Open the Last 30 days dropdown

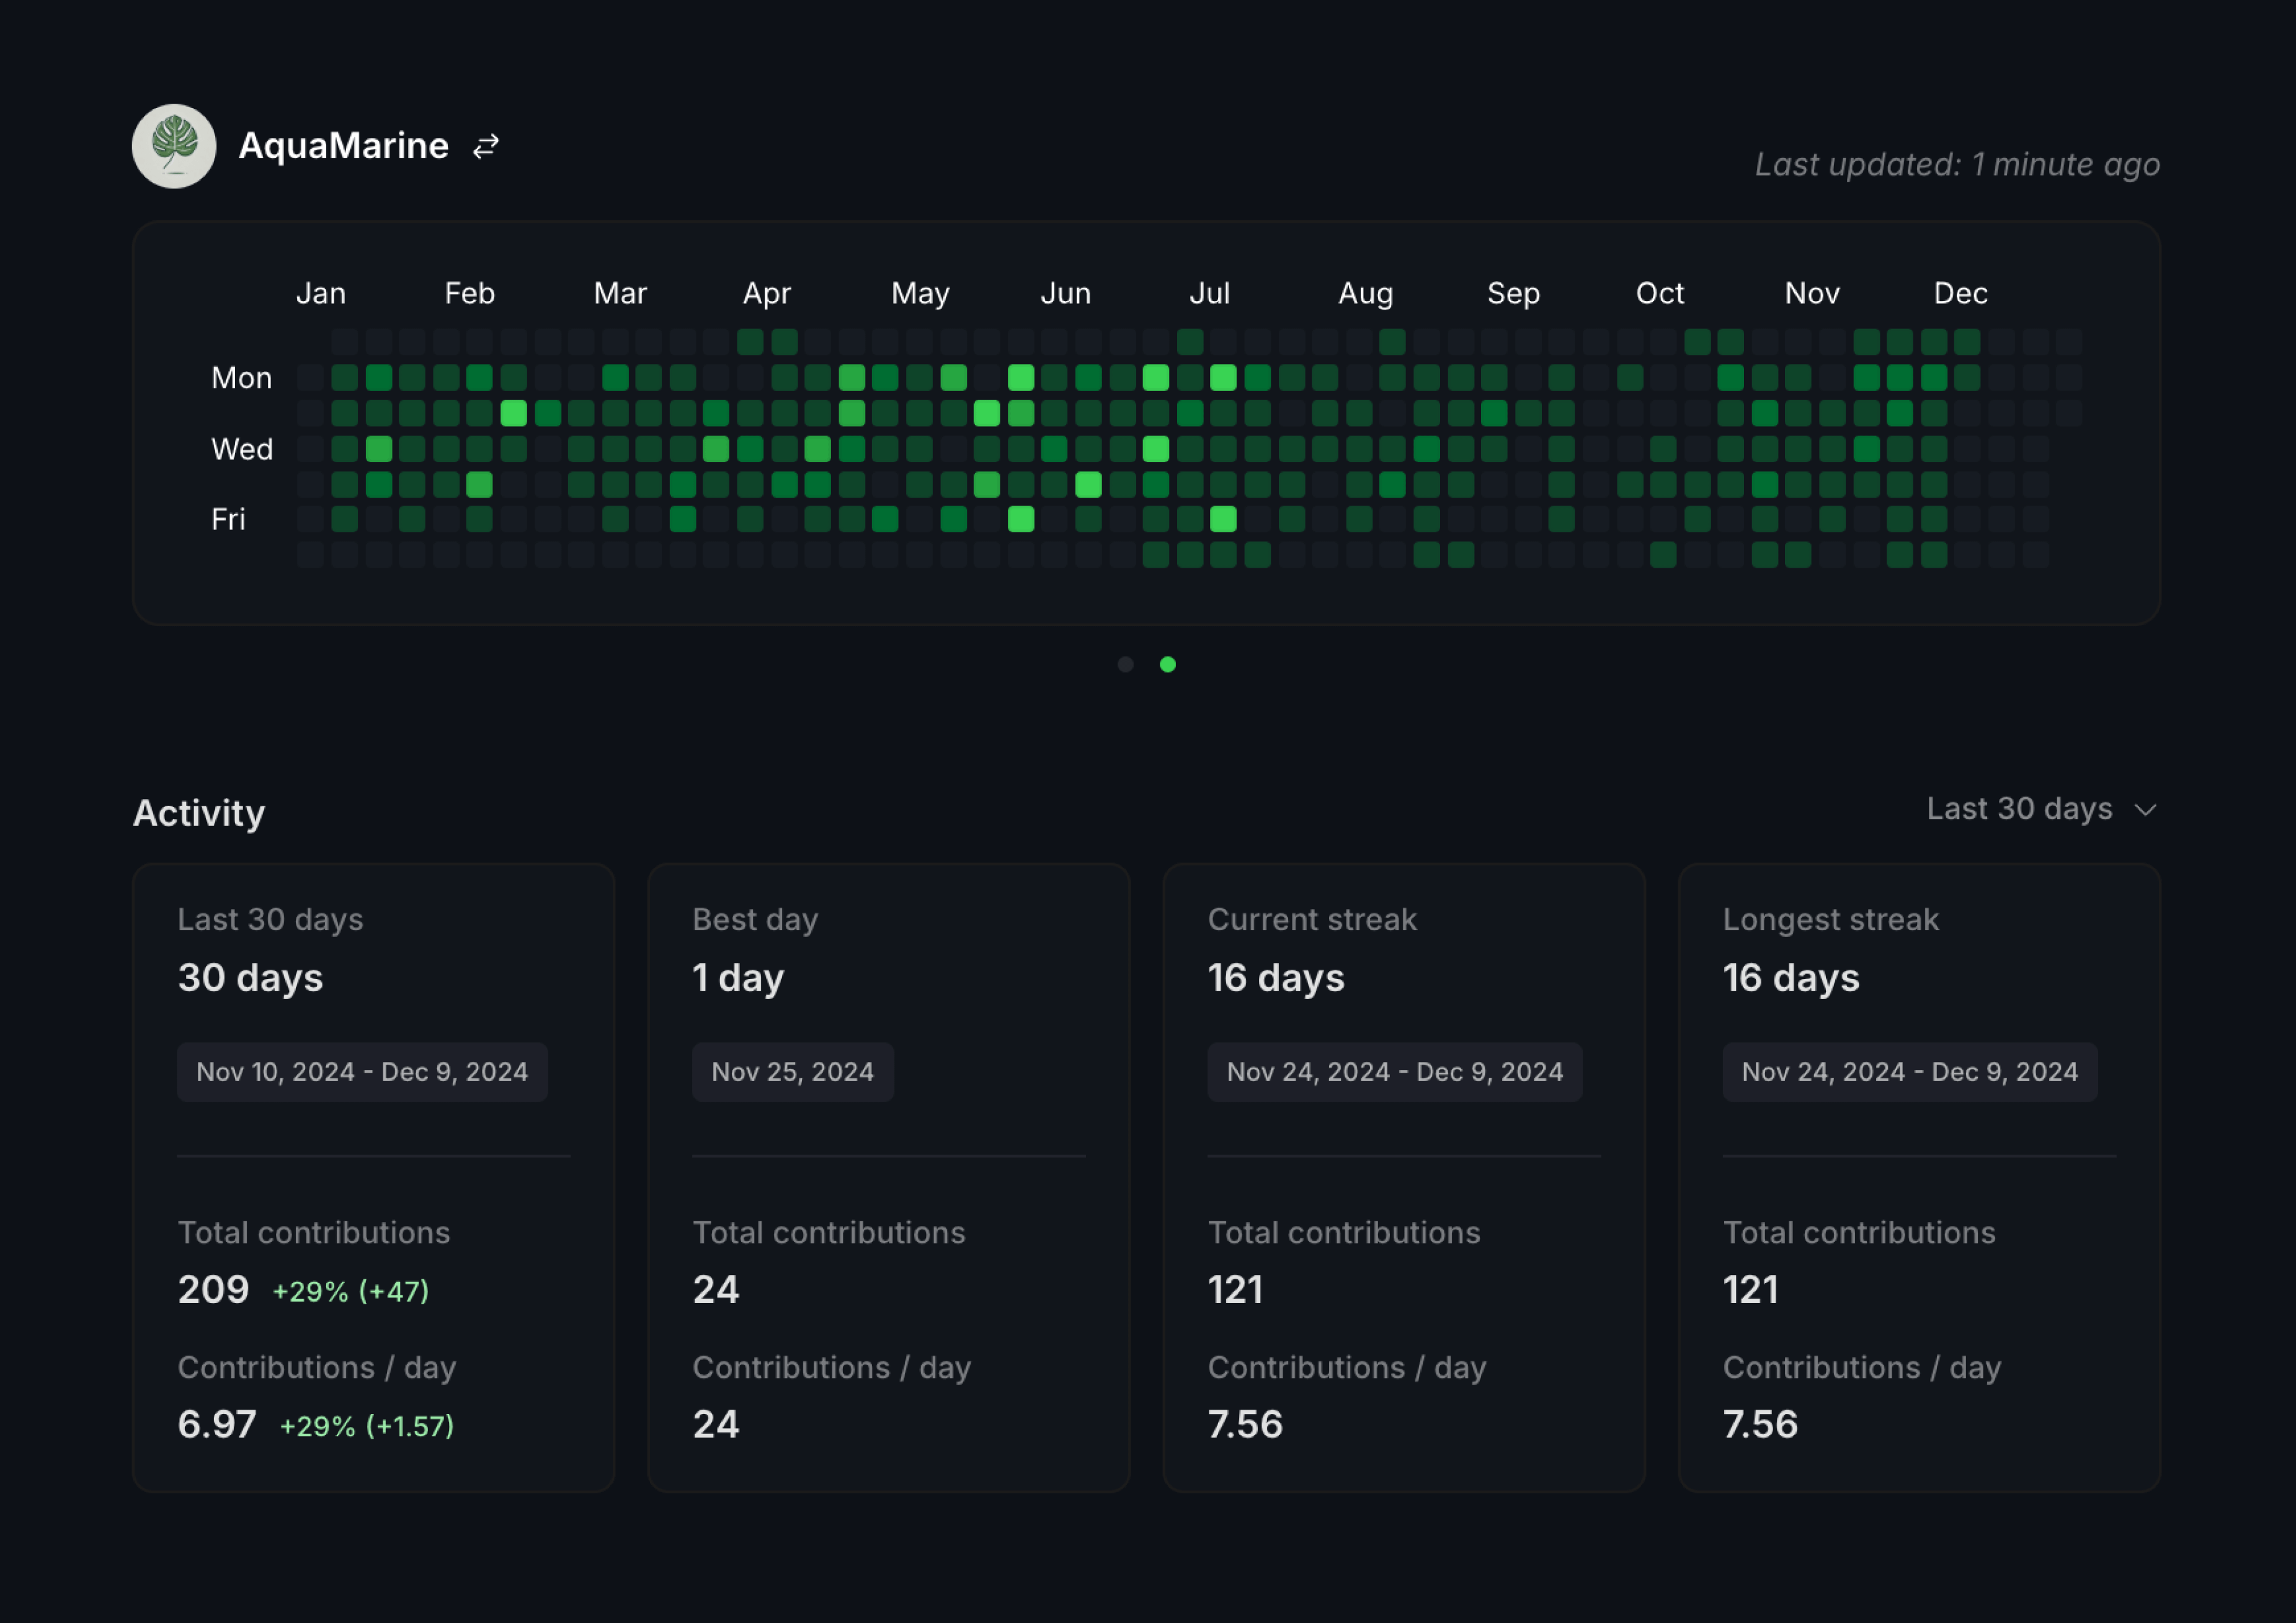point(2019,808)
